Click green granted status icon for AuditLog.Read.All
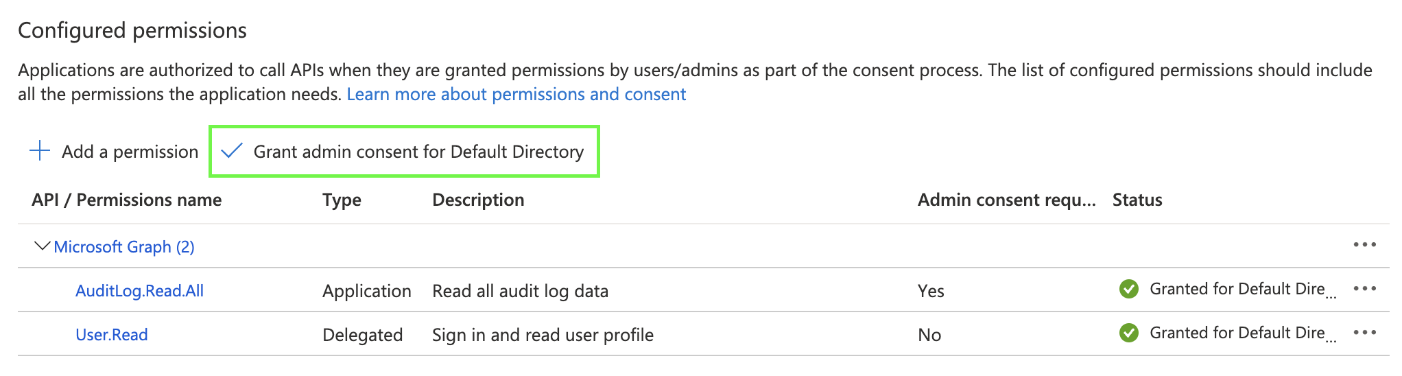This screenshot has width=1402, height=376. tap(1128, 290)
